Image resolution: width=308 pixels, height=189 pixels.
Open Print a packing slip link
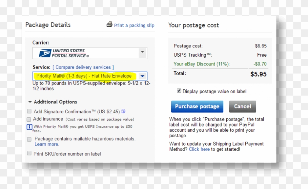[134, 25]
